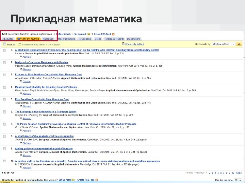Click the Abstract icon under Design of a Composite Membrane

pos(21,69)
